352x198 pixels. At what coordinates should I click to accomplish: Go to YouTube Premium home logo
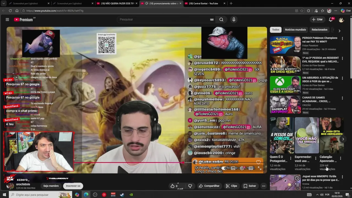tap(24, 20)
